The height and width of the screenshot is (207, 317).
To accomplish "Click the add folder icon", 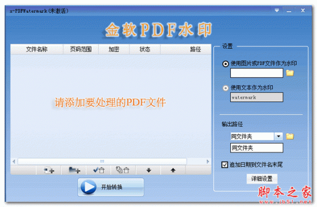I will (74, 170).
